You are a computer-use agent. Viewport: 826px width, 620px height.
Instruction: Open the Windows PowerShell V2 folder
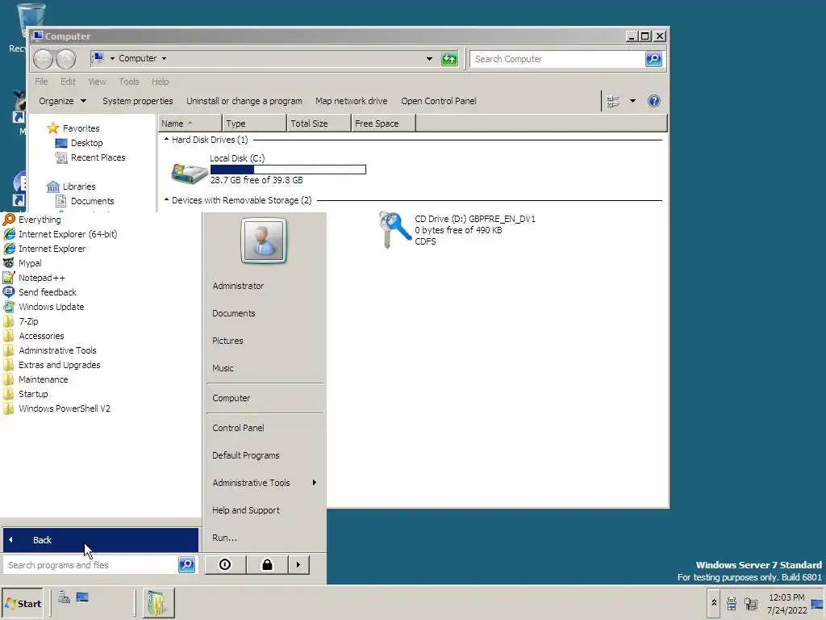click(57, 408)
